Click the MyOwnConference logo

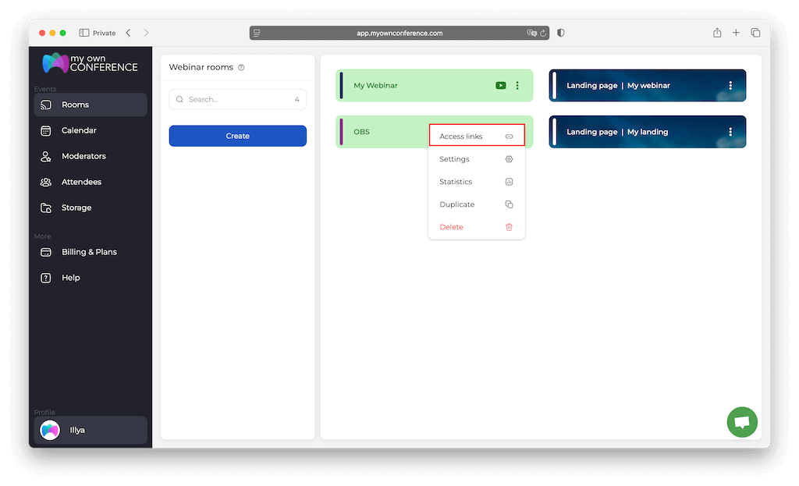[x=90, y=63]
